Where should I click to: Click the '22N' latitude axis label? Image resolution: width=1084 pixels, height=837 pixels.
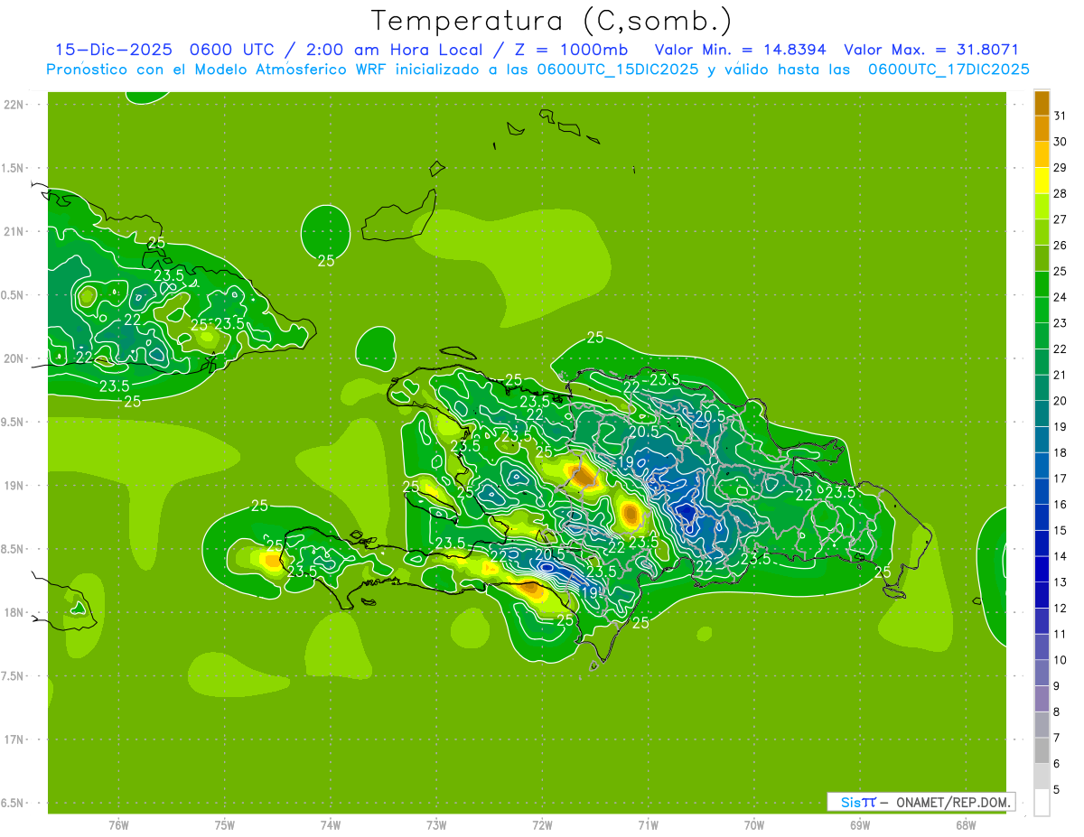[13, 104]
